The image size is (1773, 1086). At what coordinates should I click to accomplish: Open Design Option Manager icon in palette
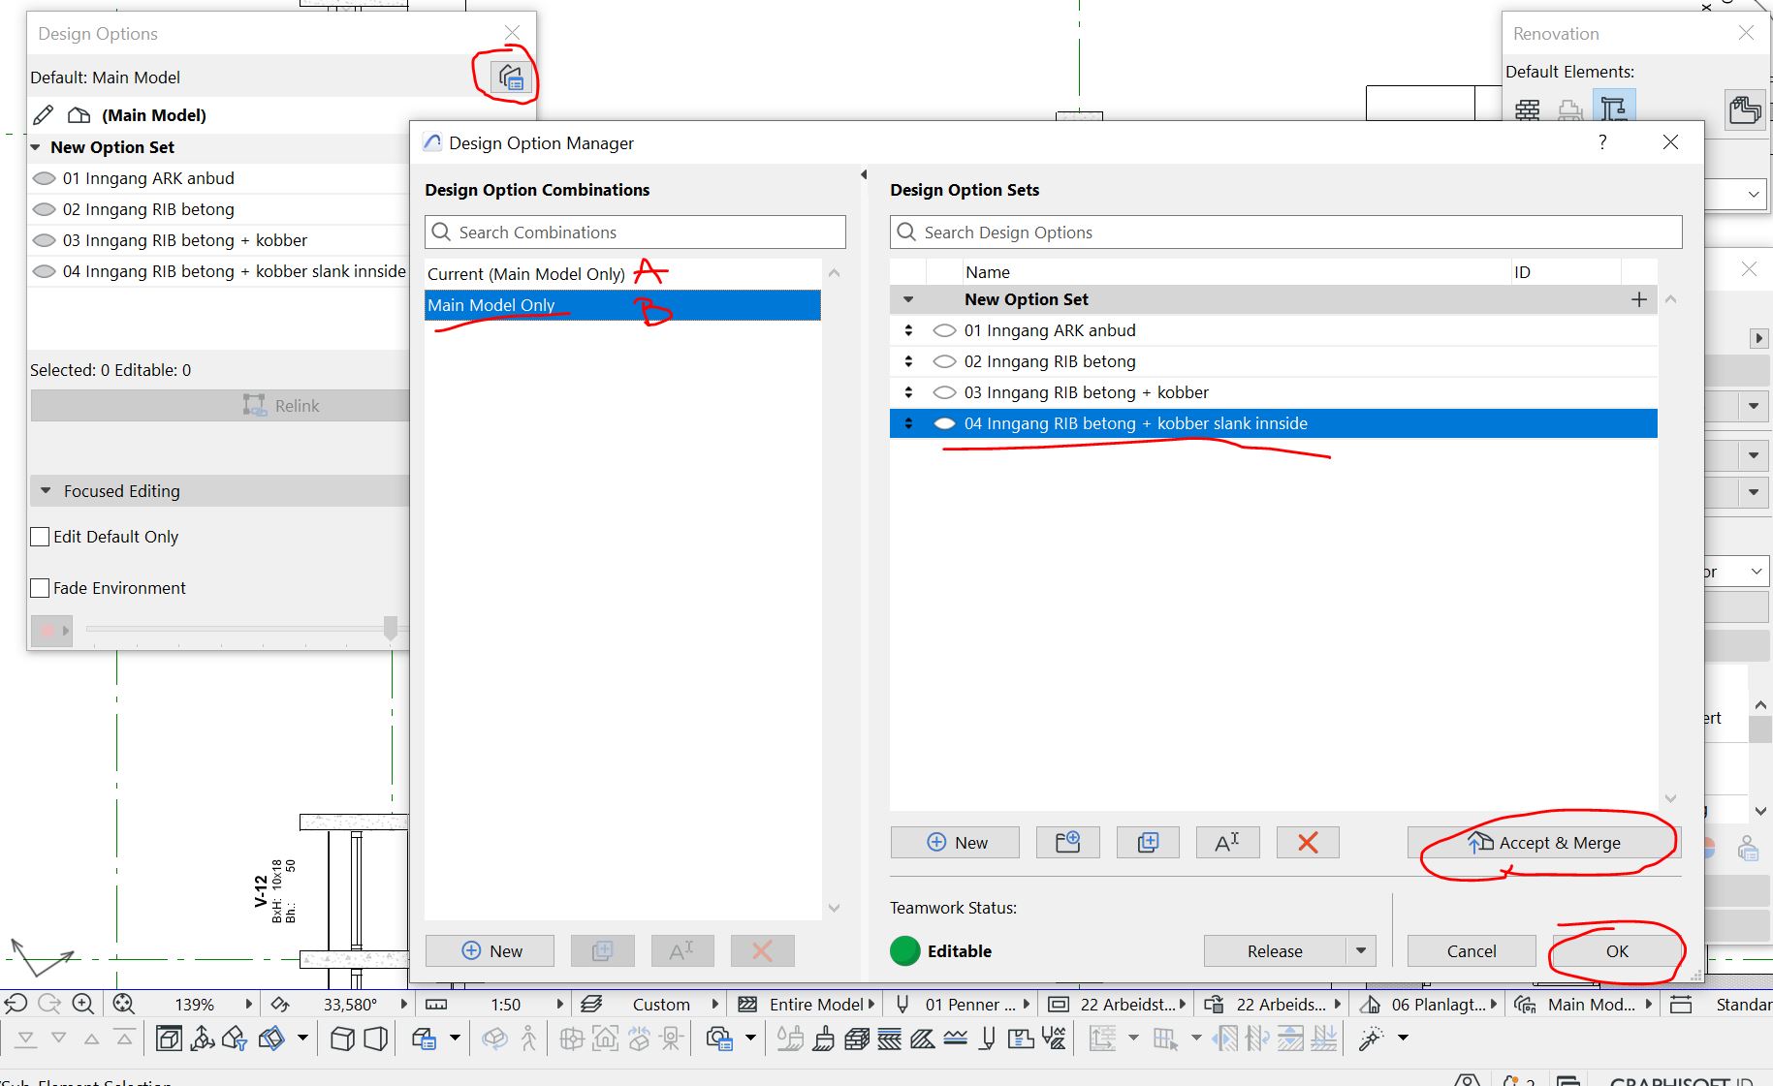(x=510, y=77)
